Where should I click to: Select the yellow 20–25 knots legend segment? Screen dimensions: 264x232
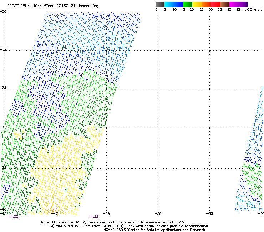click(x=197, y=4)
